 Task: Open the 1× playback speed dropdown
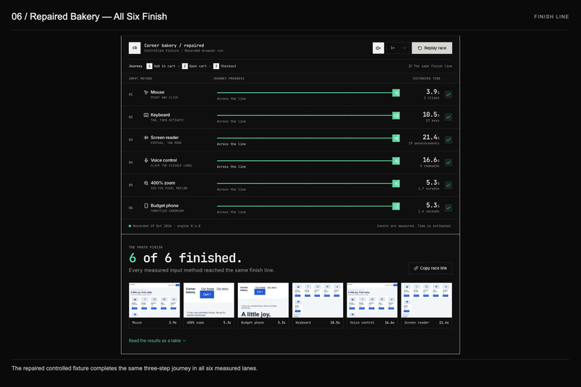coord(398,48)
